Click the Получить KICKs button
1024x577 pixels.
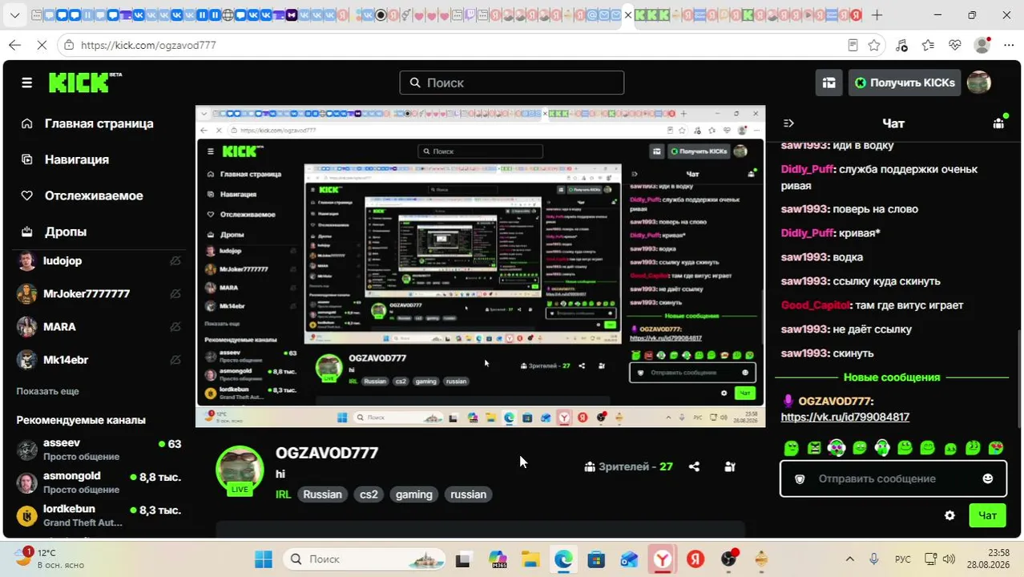[x=905, y=83]
